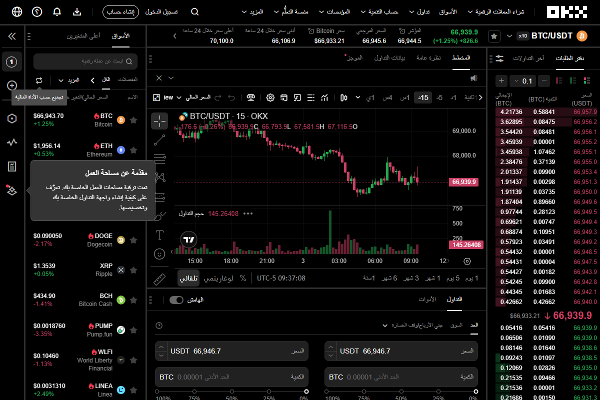The image size is (600, 400).
Task: Select the ruler measure tool
Action: [x=160, y=279]
